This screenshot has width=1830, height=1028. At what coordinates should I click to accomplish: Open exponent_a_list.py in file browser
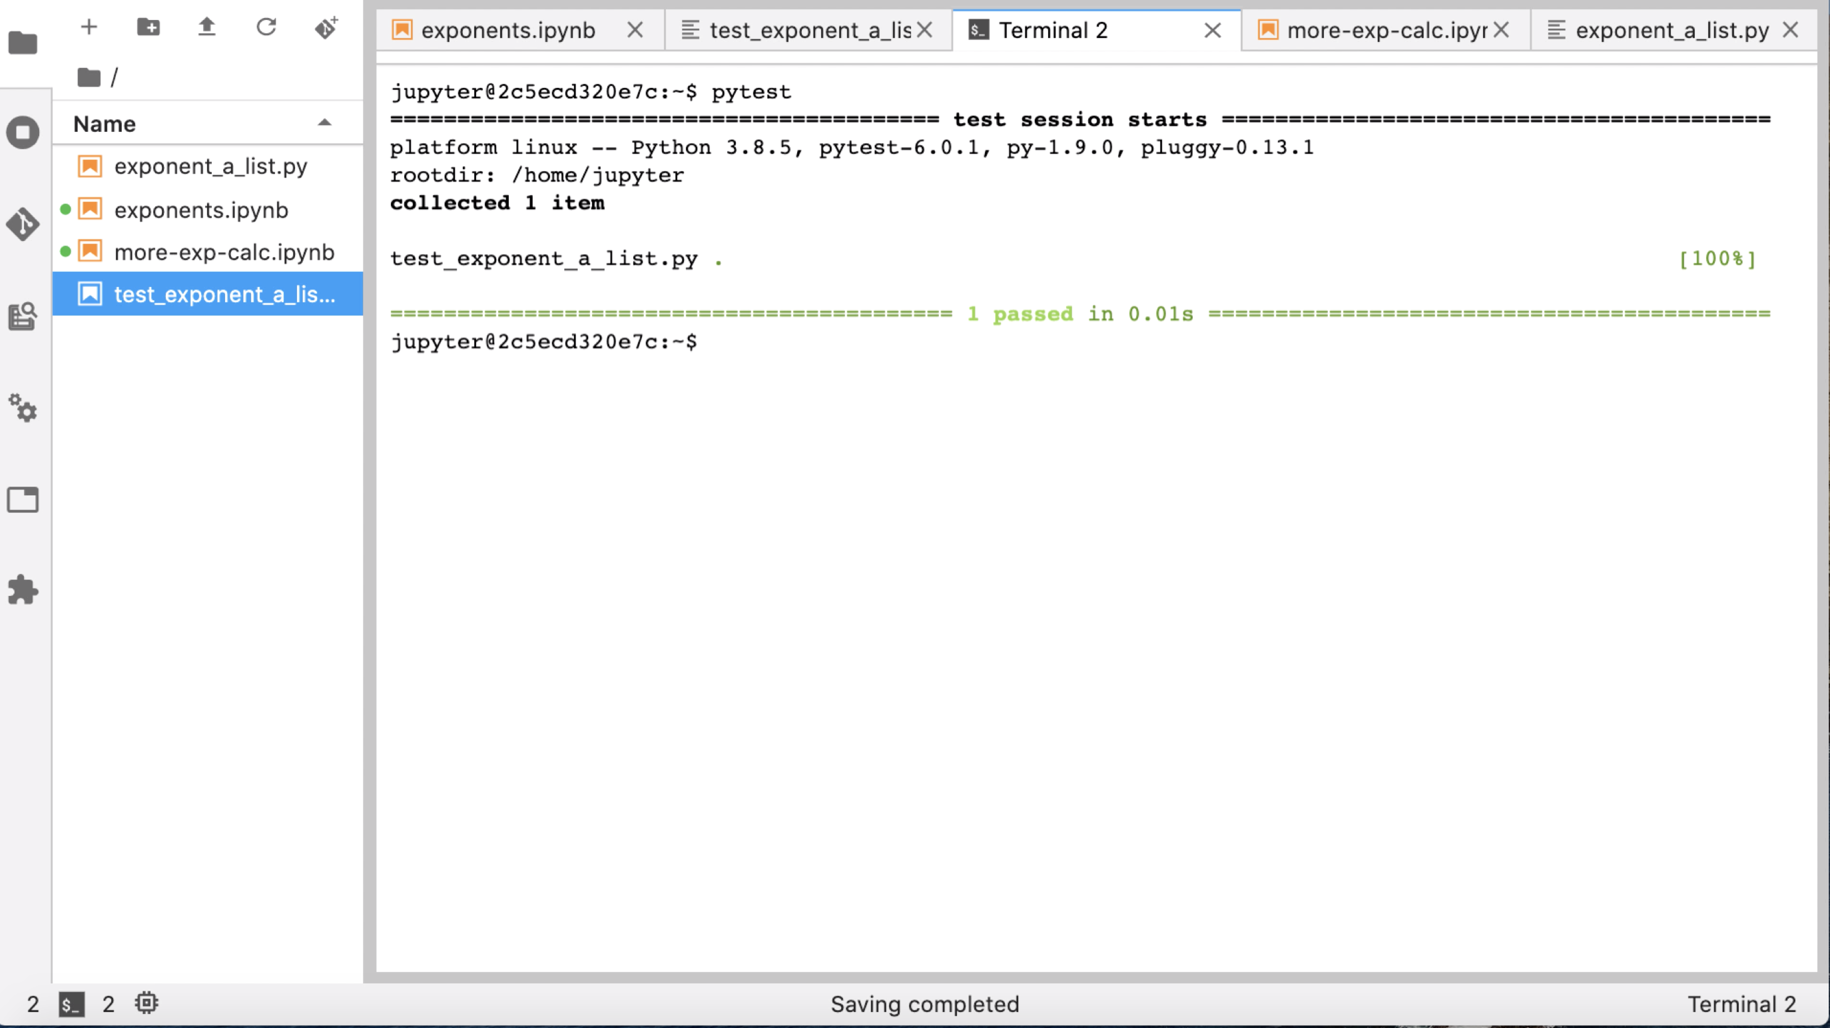[210, 166]
